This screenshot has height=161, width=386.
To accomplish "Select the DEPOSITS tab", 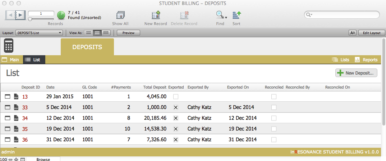I will [87, 47].
